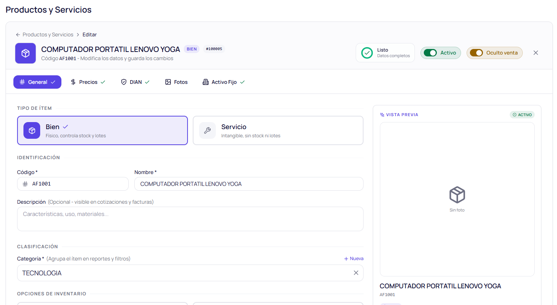
Task: Click the purple product box icon in header
Action: [x=25, y=53]
